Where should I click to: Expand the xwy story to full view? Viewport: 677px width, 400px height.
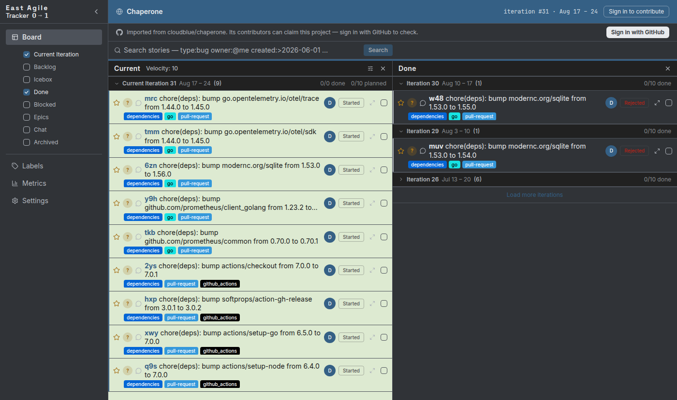pos(372,337)
